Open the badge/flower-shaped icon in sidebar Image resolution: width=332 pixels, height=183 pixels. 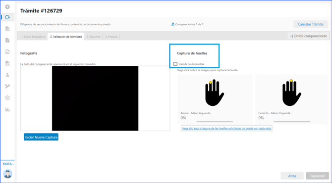click(x=7, y=97)
